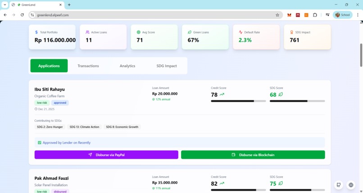Click the browser forward arrow
Viewport: 363px width, 193px height.
click(x=14, y=15)
